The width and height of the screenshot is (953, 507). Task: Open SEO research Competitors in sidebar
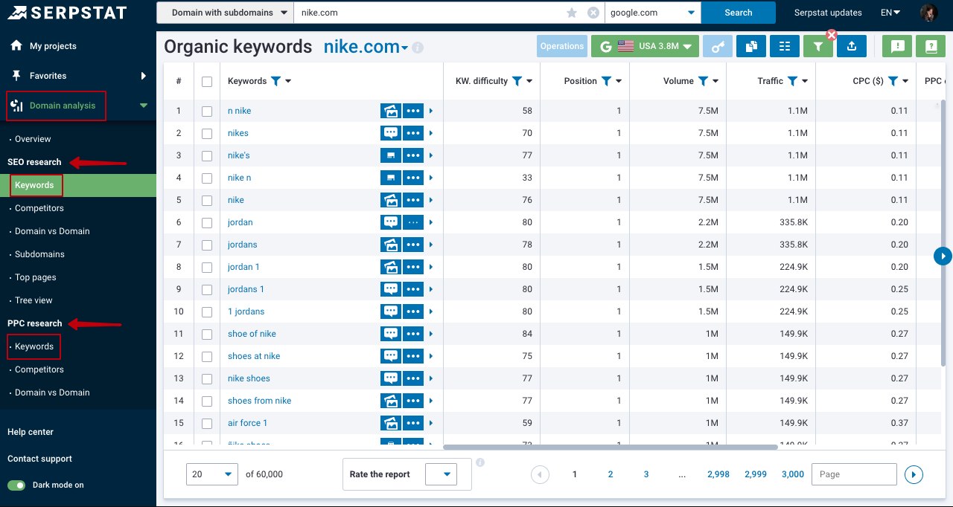pos(39,208)
